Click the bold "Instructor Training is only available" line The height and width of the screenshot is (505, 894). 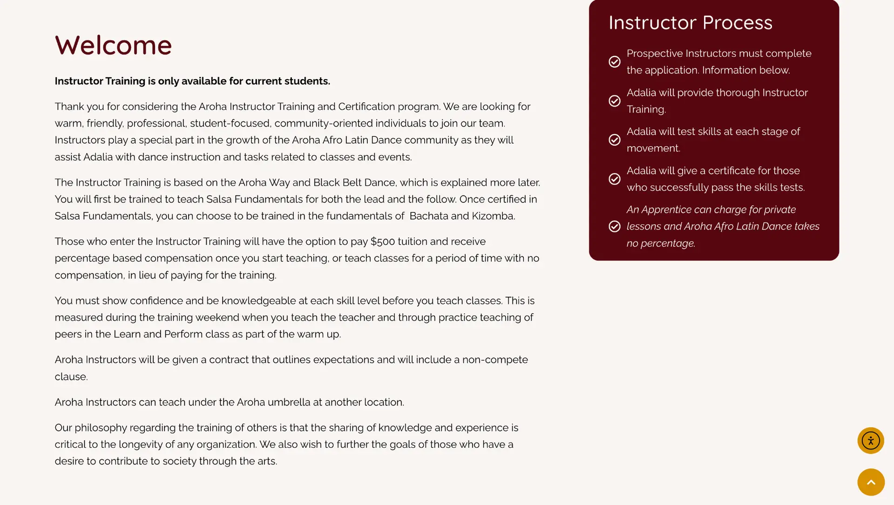[x=192, y=81]
